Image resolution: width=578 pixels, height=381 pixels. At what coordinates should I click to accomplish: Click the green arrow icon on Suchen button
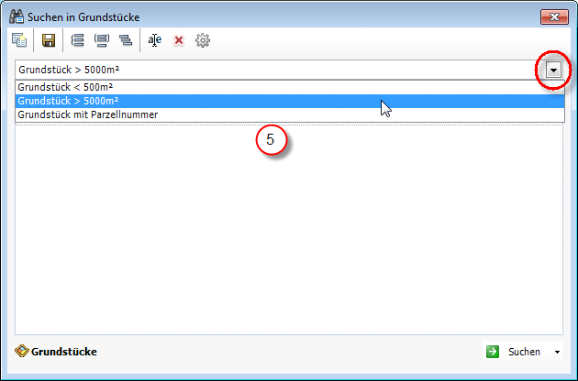click(x=493, y=352)
